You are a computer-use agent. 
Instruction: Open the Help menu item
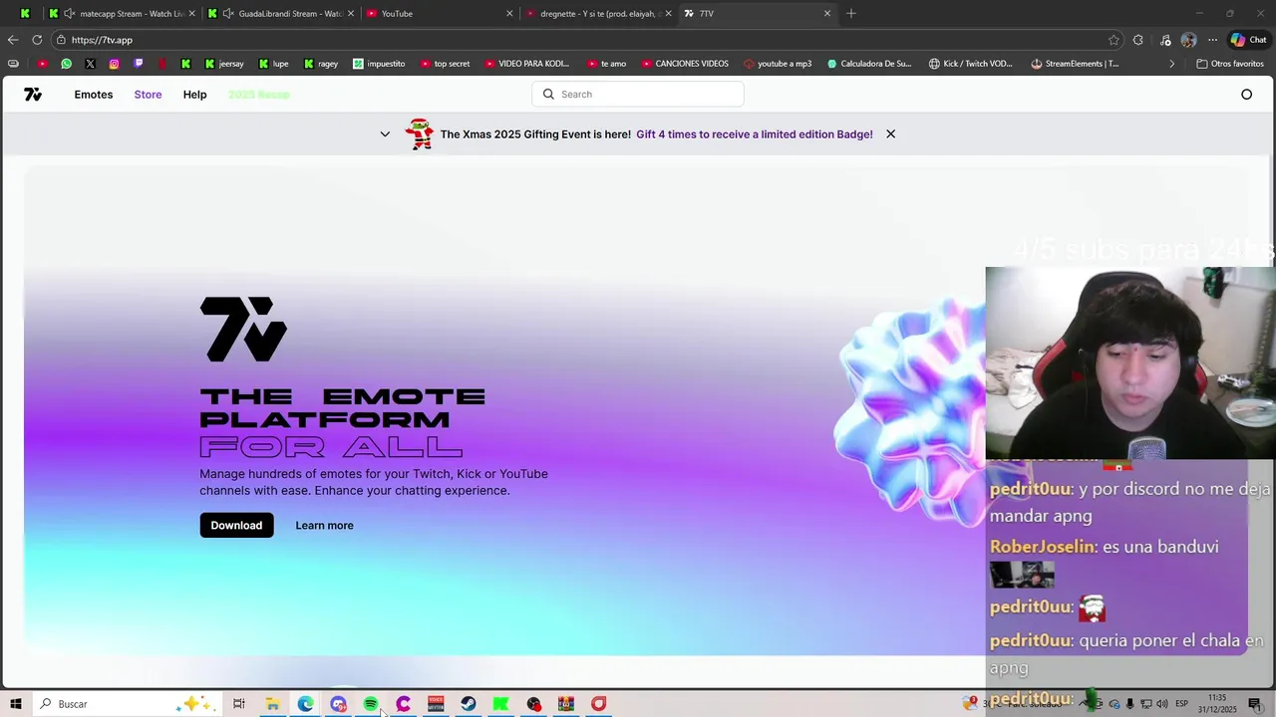pyautogui.click(x=194, y=95)
